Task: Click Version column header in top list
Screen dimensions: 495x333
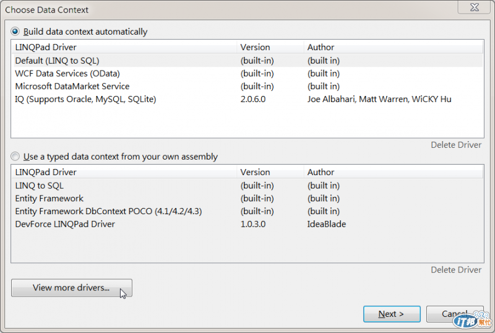Action: pos(256,47)
